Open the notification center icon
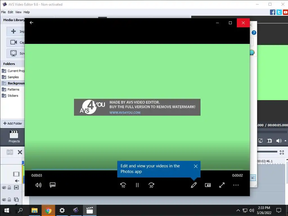 coord(279,210)
